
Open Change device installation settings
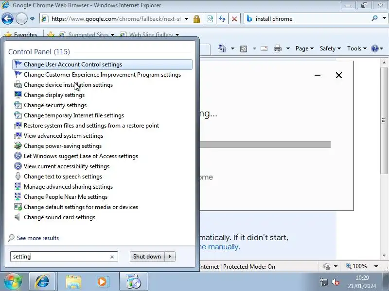[102, 84]
